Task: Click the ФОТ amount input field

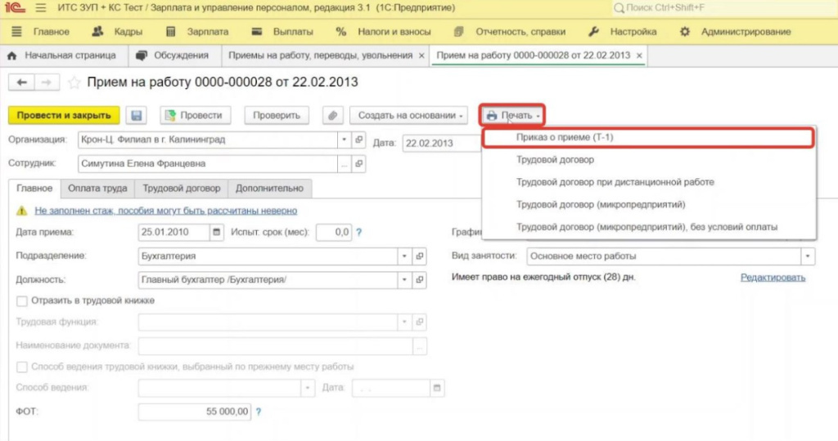Action: click(195, 412)
